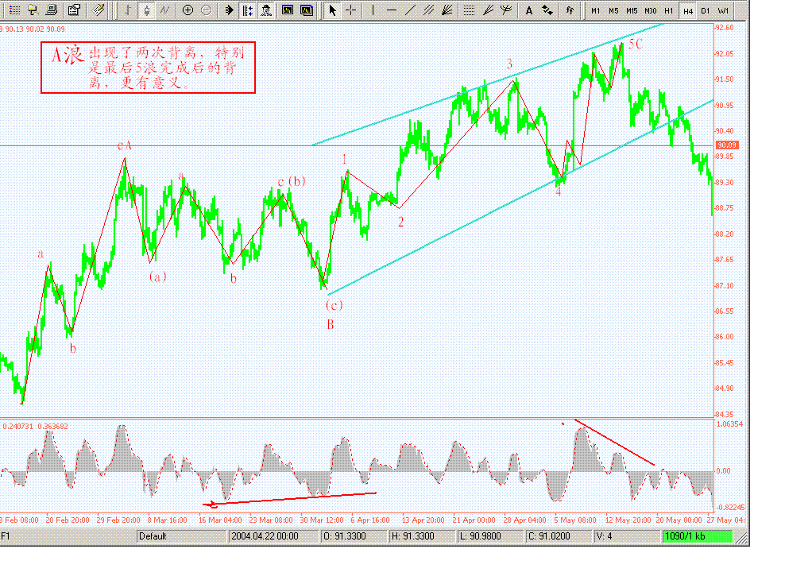The height and width of the screenshot is (580, 812).
Task: Switch chart to D1 timeframe
Action: tap(706, 10)
